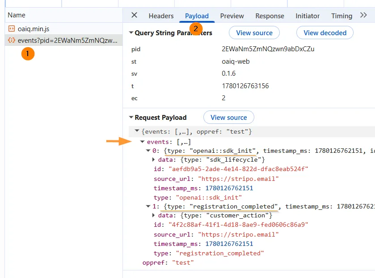Close the request details panel
Image resolution: width=375 pixels, height=278 pixels.
click(x=135, y=15)
